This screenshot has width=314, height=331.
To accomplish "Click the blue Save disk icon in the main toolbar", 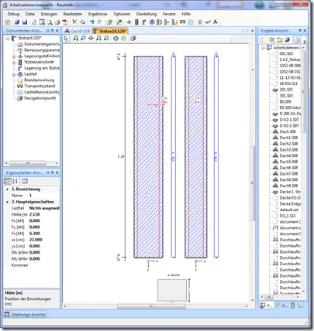I will (x=25, y=22).
